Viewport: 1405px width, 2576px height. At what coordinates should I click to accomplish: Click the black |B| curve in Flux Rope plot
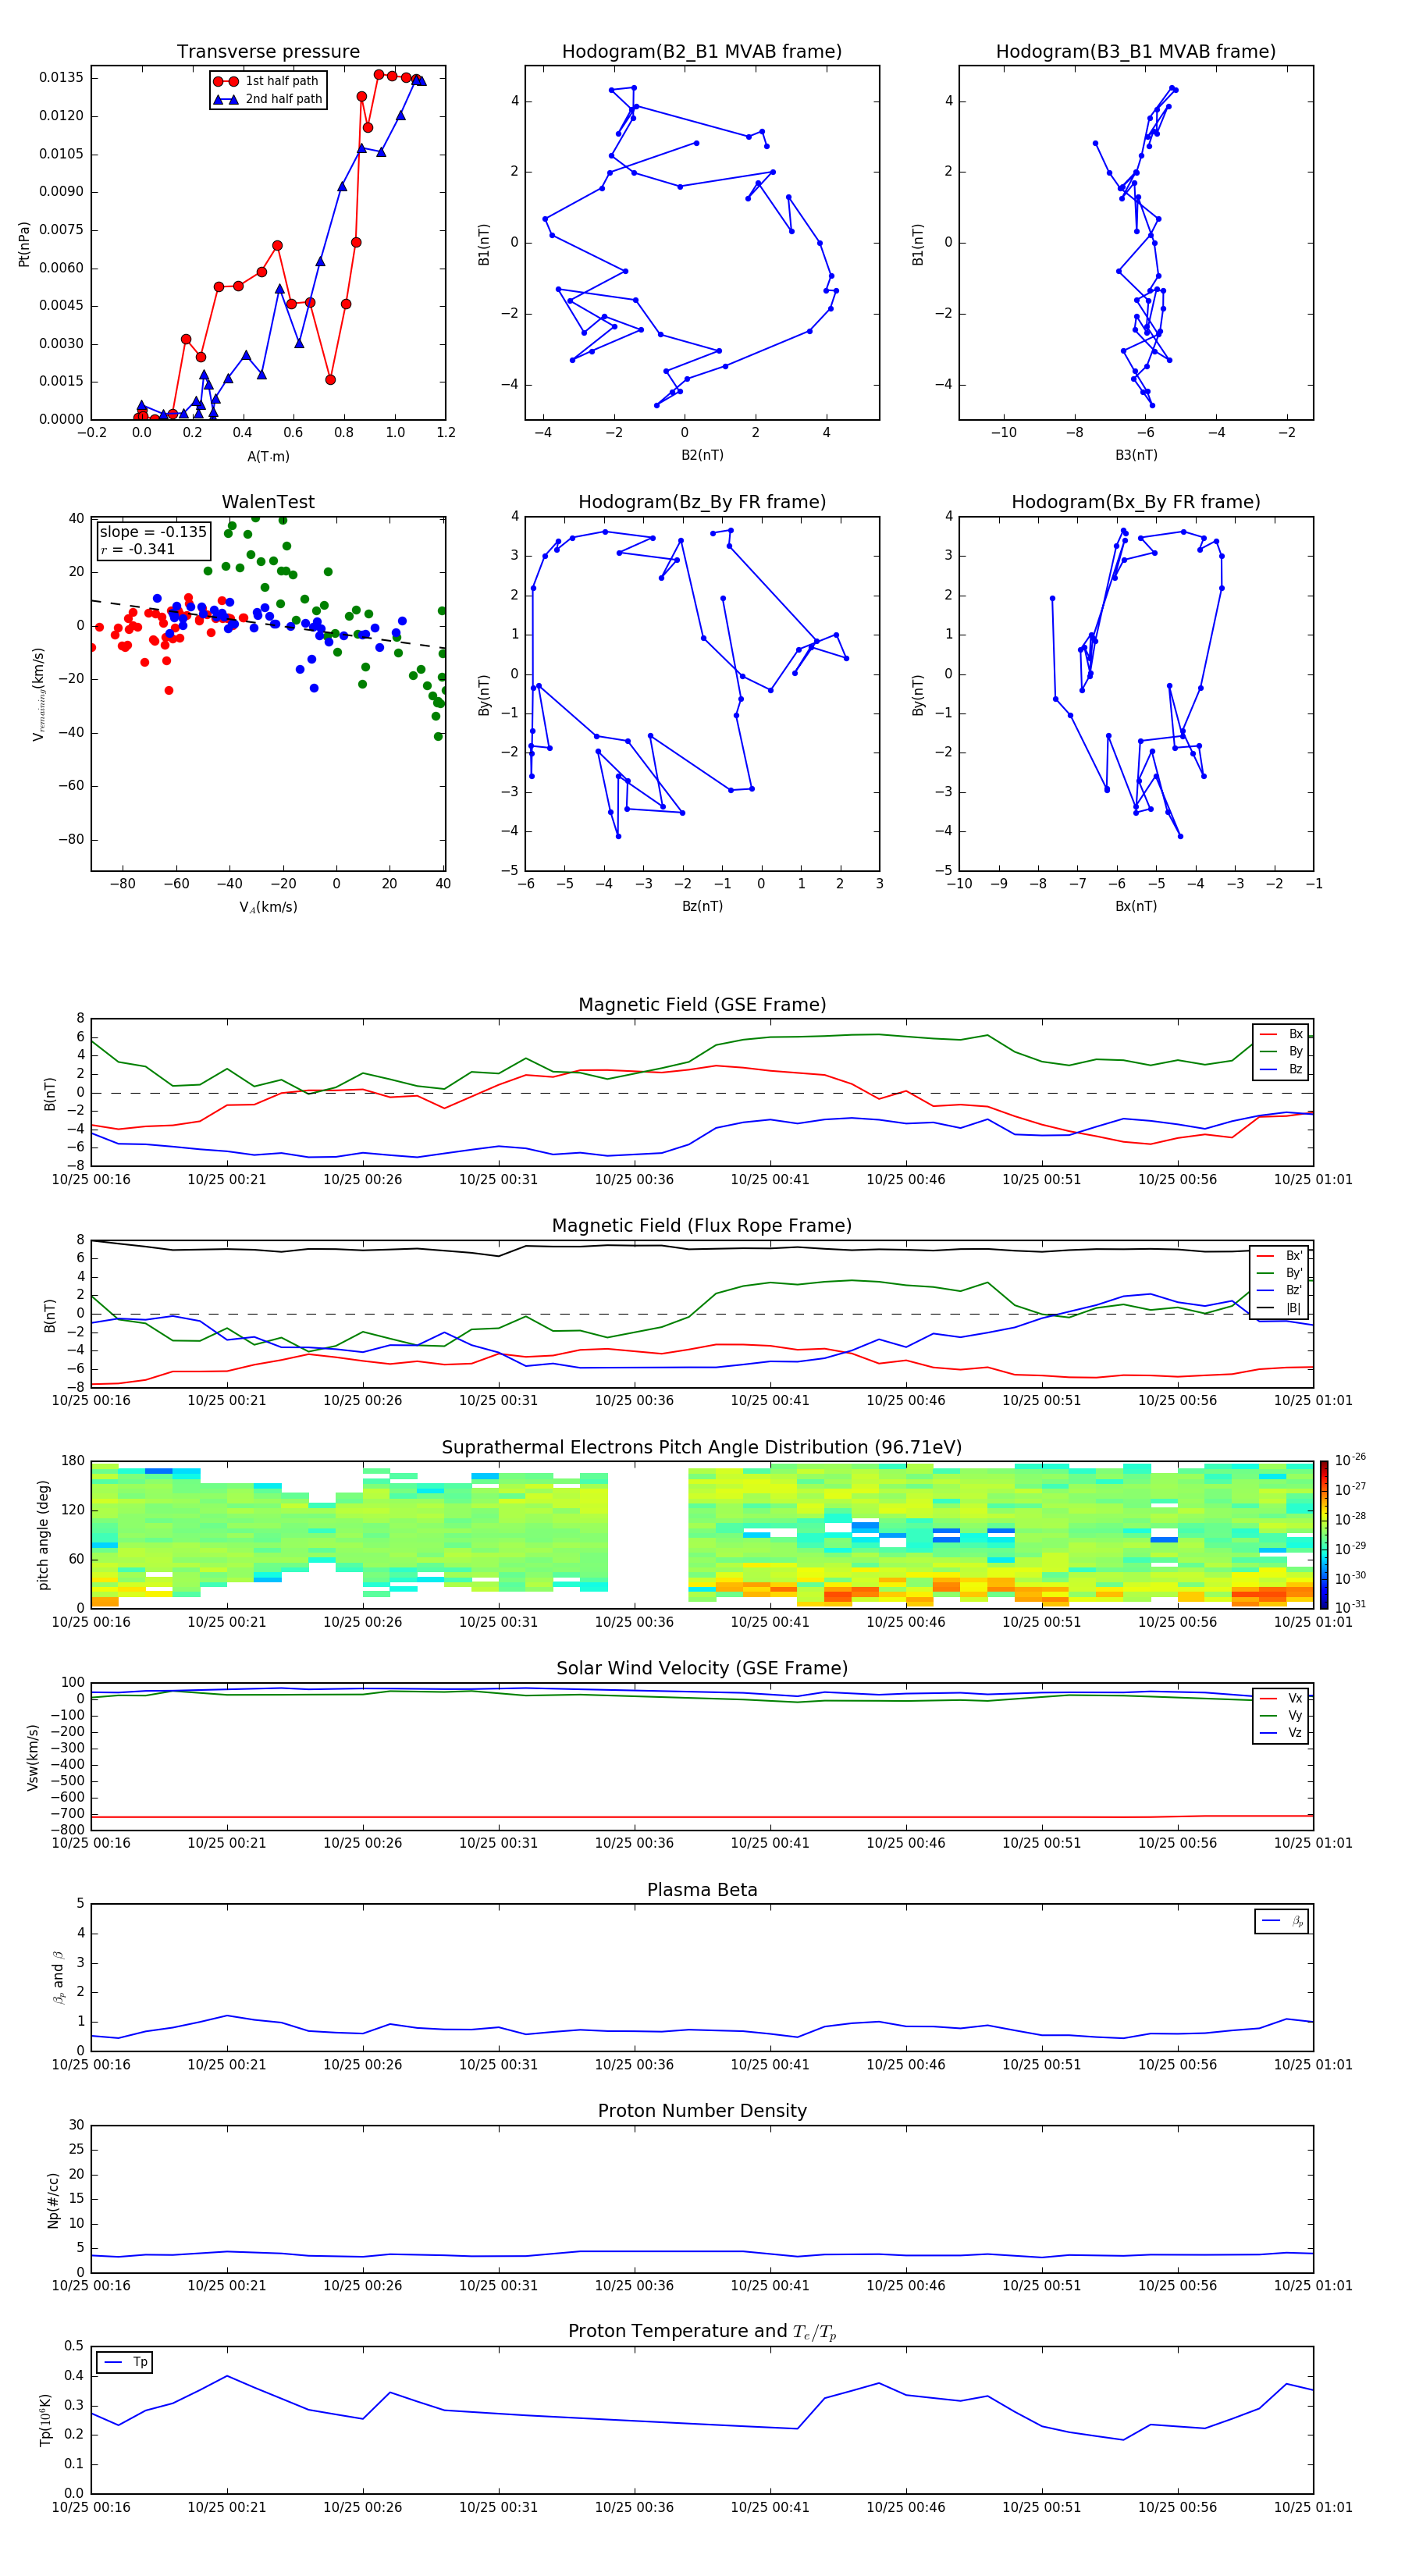702,1248
